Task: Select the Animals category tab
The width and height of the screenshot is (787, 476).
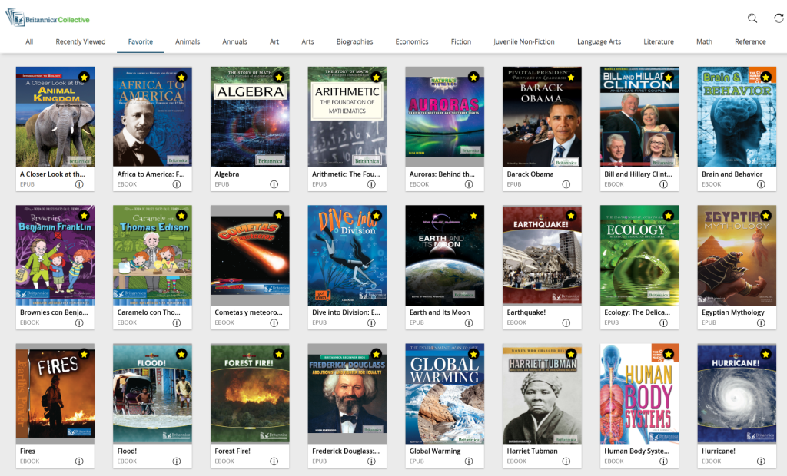Action: click(188, 41)
